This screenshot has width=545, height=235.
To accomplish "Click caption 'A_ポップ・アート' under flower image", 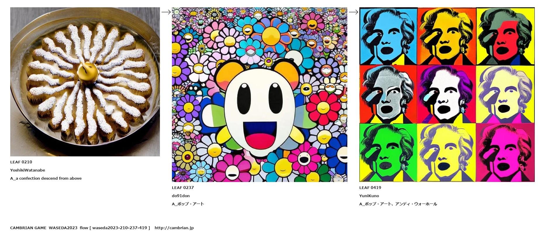I will (188, 204).
